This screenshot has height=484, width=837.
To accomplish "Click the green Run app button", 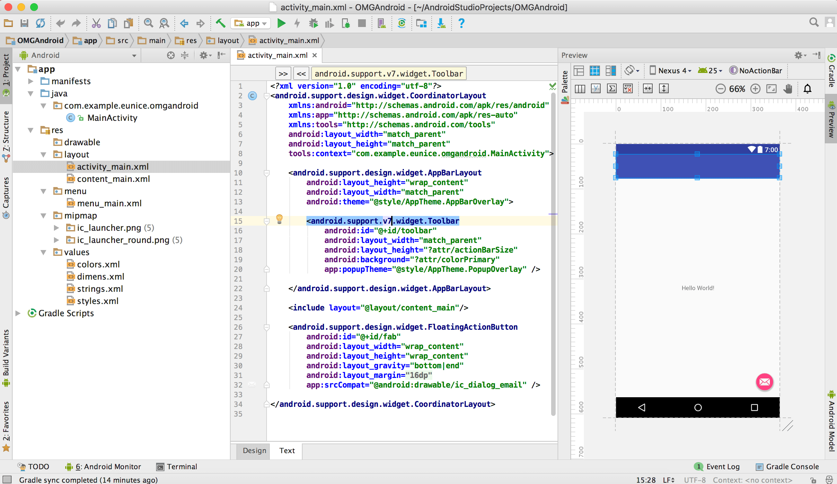I will (281, 23).
